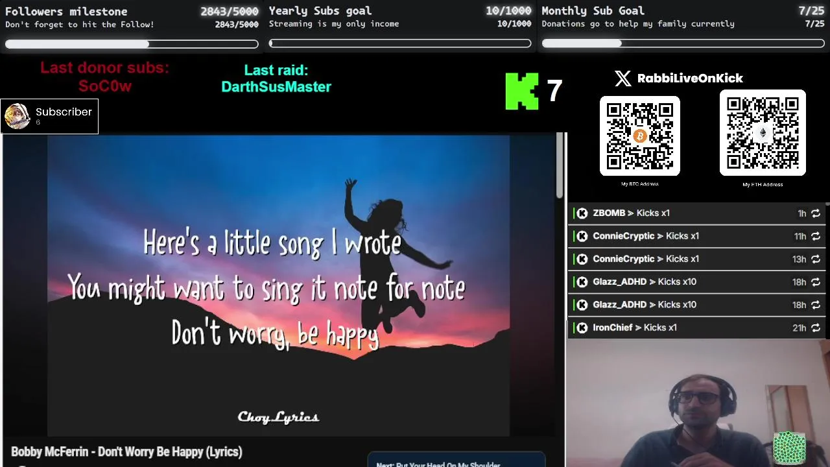Click the 'Last raid:' label
830x467 pixels.
[276, 70]
